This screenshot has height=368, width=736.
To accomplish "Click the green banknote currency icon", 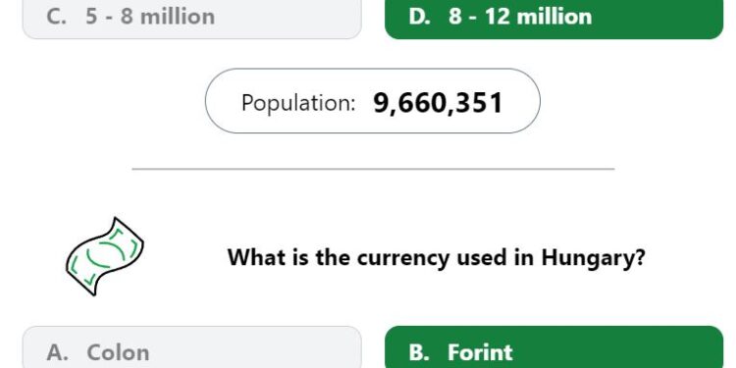I will [105, 256].
